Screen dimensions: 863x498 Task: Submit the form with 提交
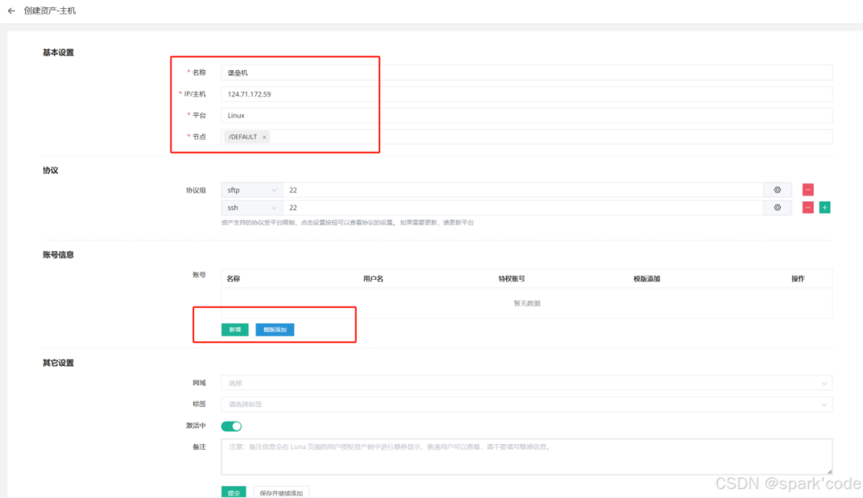(x=234, y=492)
